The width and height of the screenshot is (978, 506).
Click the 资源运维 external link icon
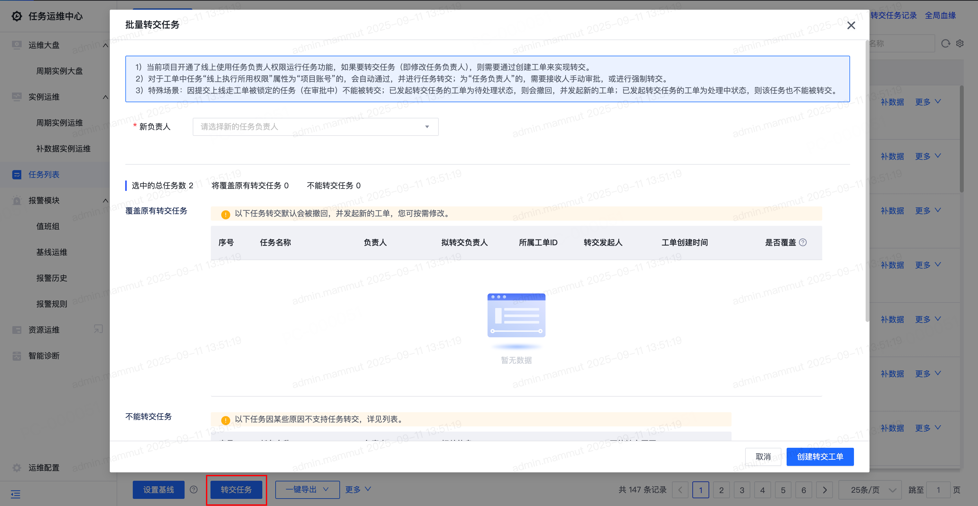point(98,329)
